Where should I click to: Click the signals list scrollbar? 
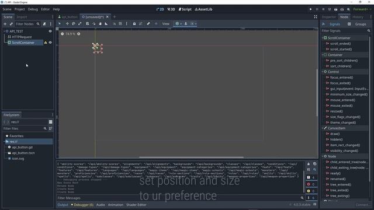(x=370, y=108)
